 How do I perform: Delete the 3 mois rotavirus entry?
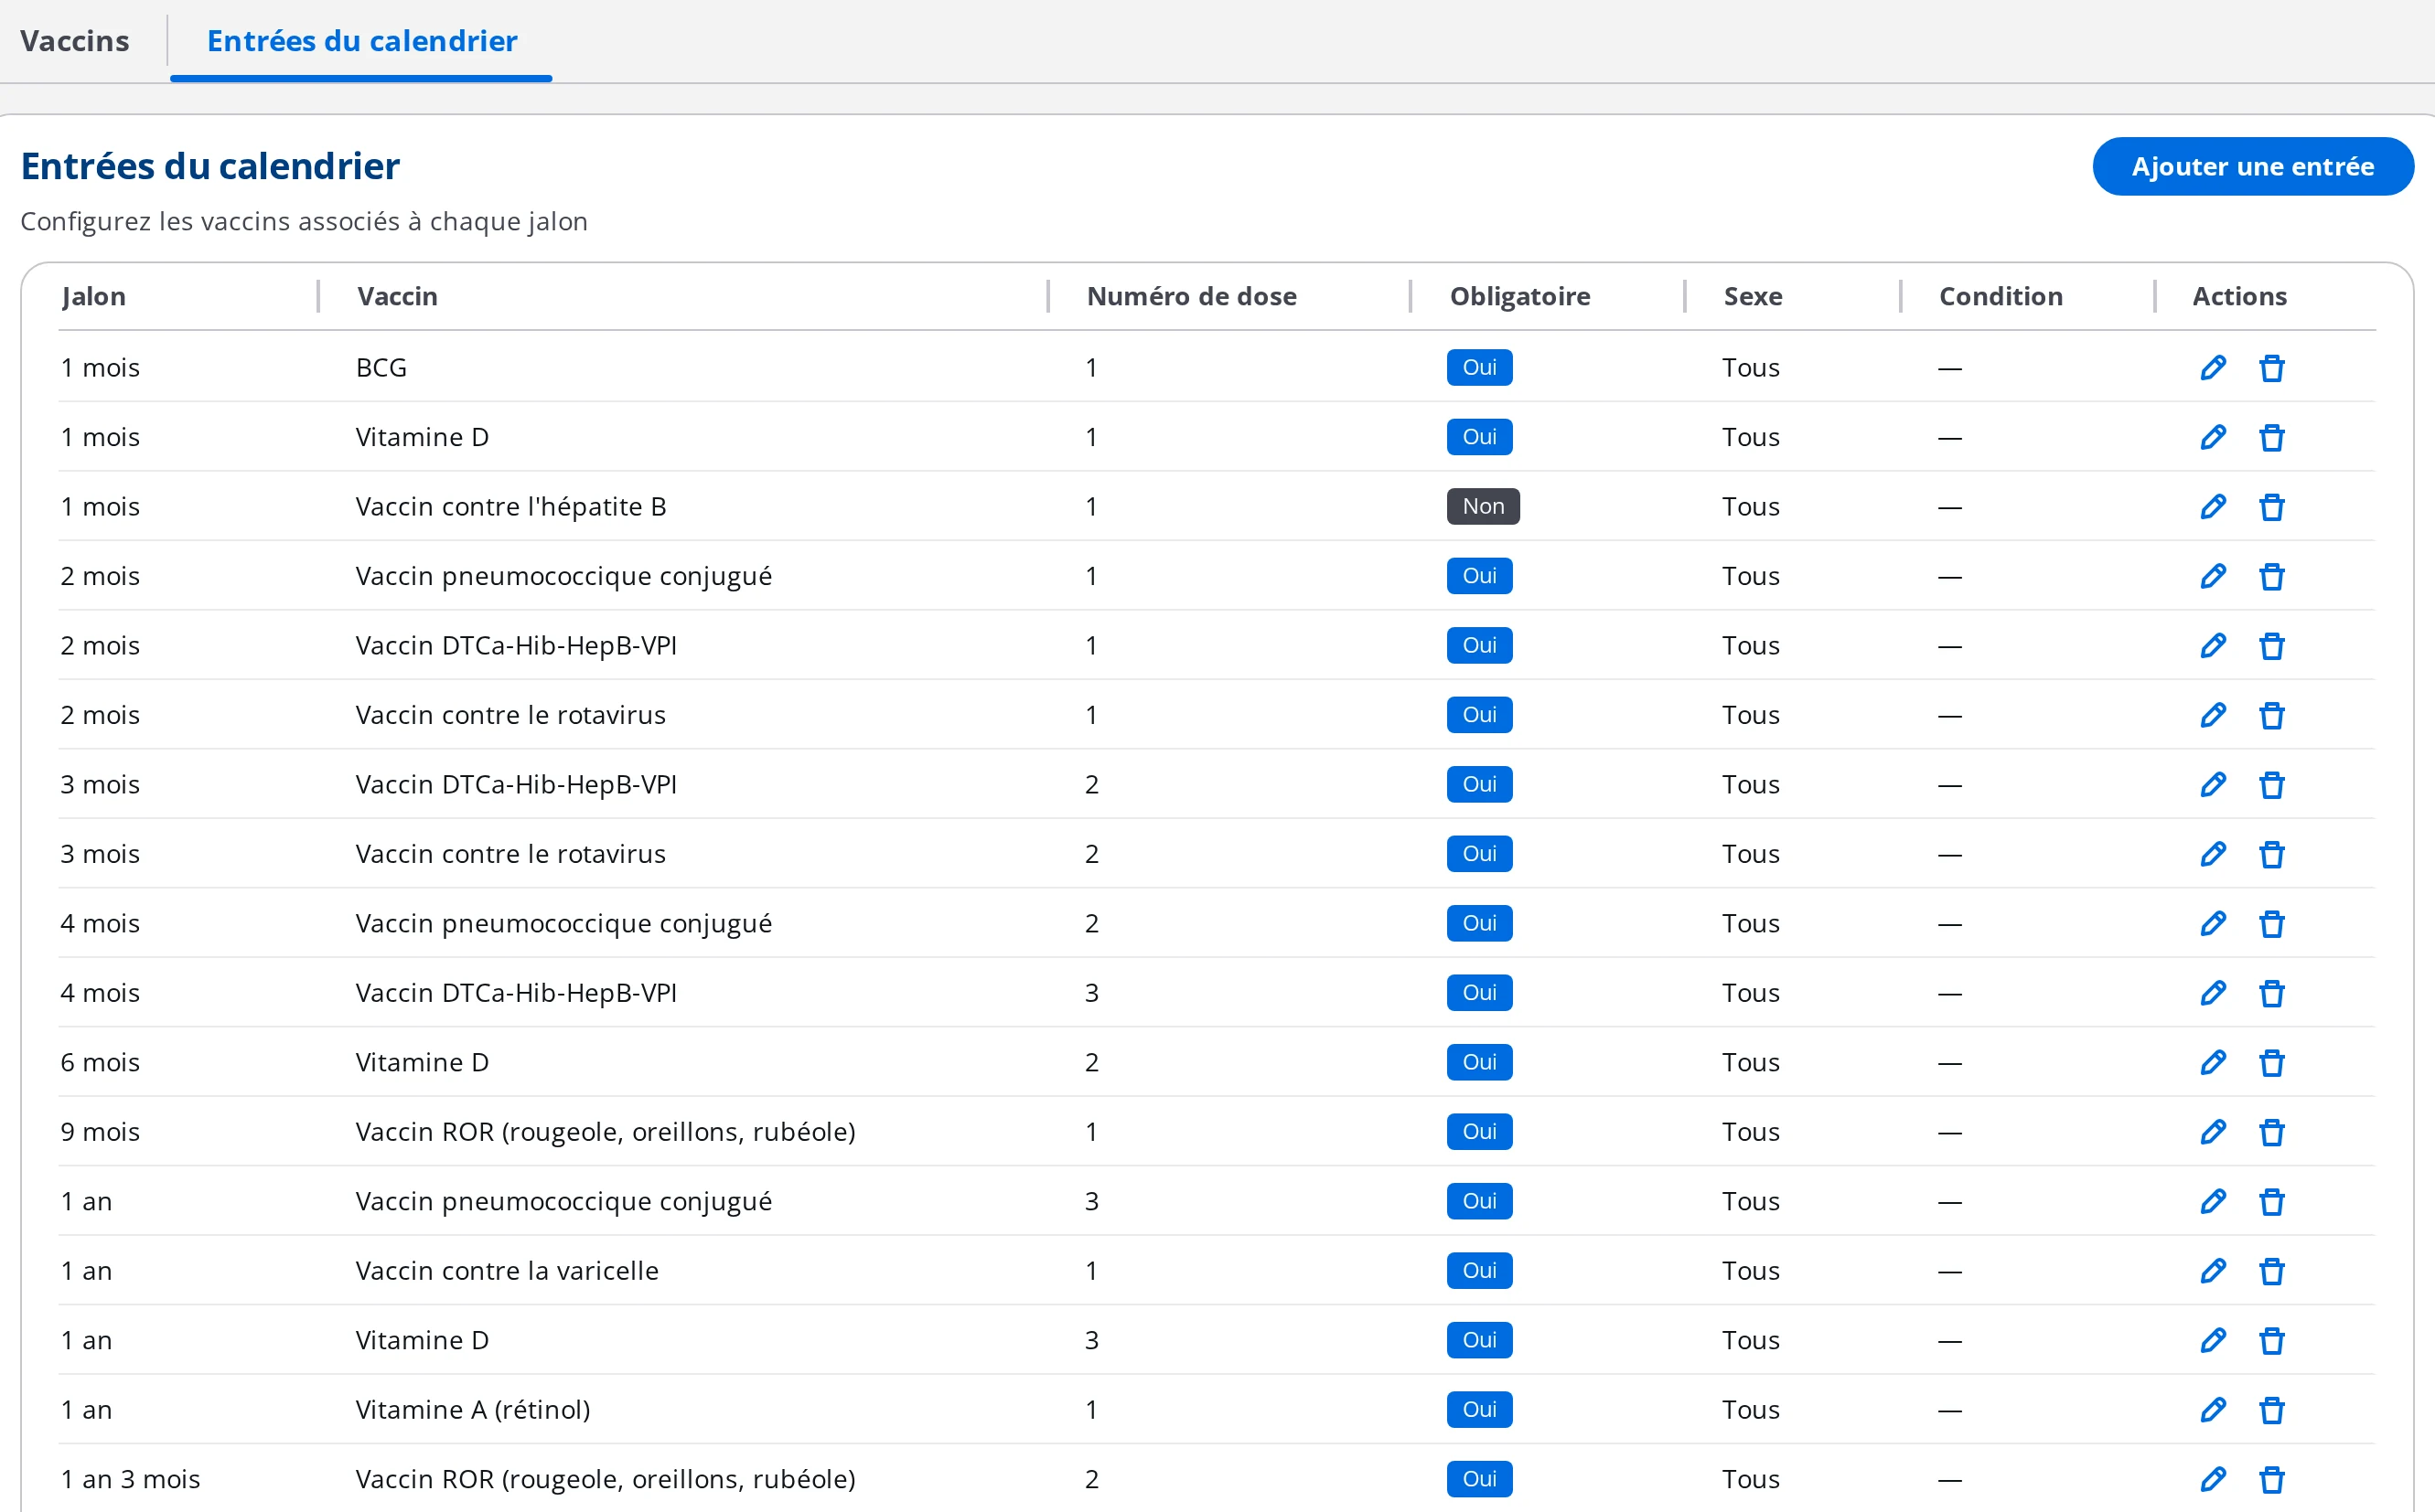2272,854
